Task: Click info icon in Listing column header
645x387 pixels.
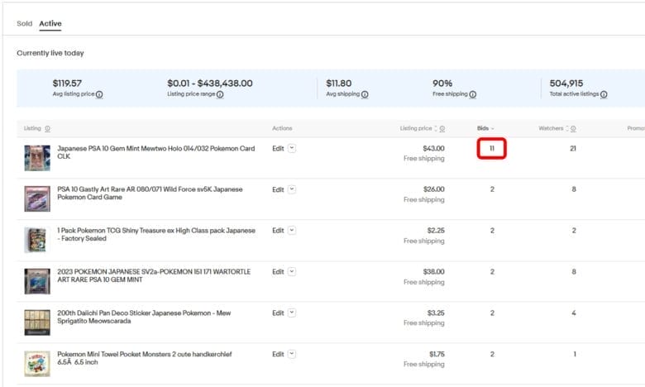Action: coord(47,129)
